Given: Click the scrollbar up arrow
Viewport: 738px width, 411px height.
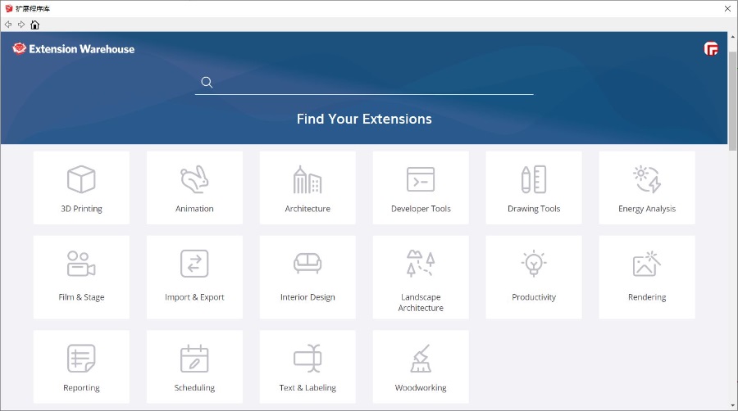Looking at the screenshot, I should click(733, 37).
